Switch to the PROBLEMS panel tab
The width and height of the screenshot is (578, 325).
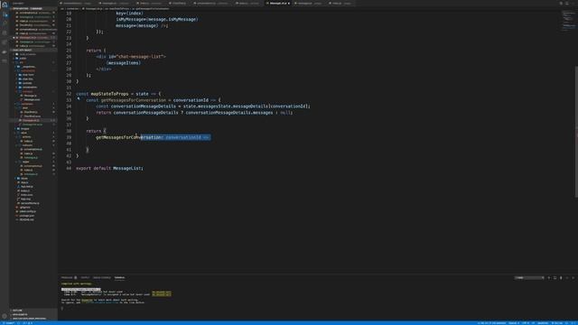(x=69, y=277)
